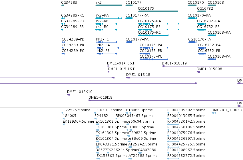The width and height of the screenshot is (243, 160).
Task: Select the Irk2 gene feature
Action: pos(109,5)
